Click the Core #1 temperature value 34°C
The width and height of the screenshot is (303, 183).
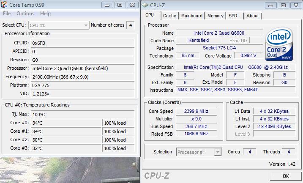coord(66,131)
